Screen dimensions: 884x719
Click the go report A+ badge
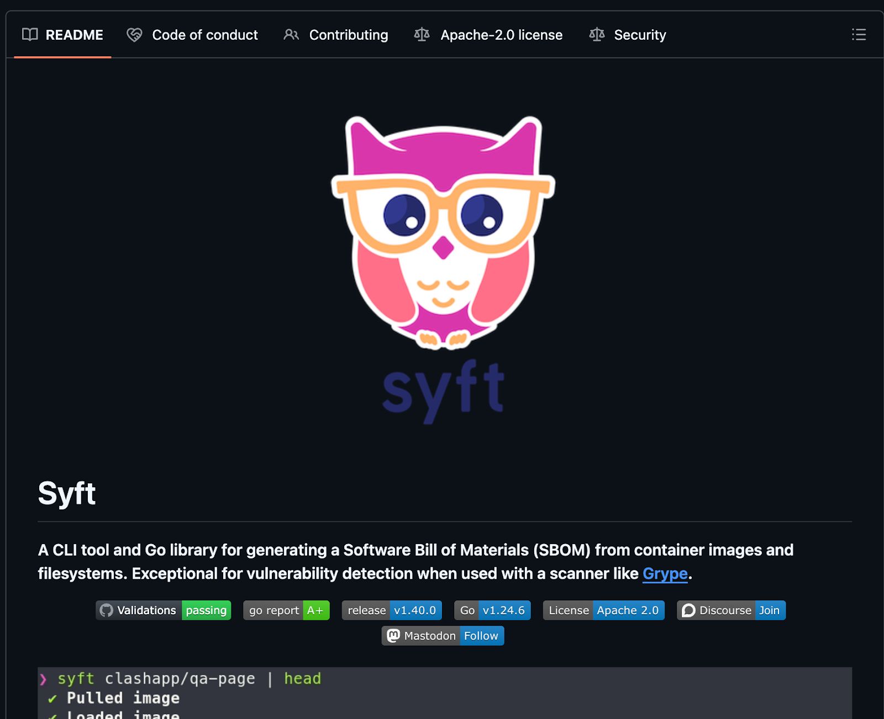(286, 610)
